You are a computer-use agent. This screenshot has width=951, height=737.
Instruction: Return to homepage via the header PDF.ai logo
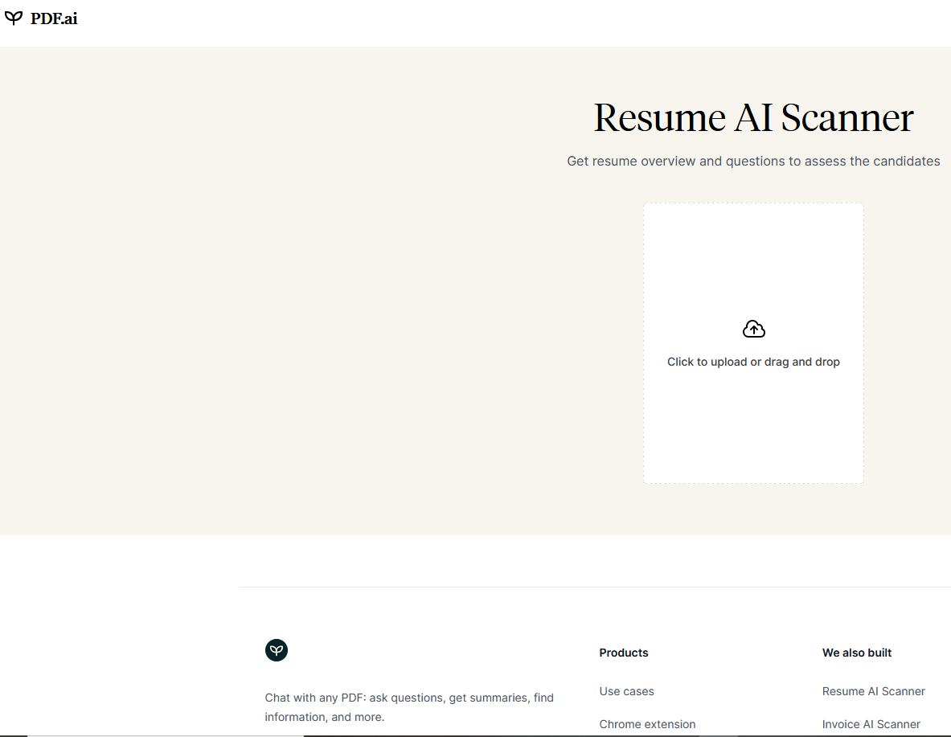[x=40, y=18]
